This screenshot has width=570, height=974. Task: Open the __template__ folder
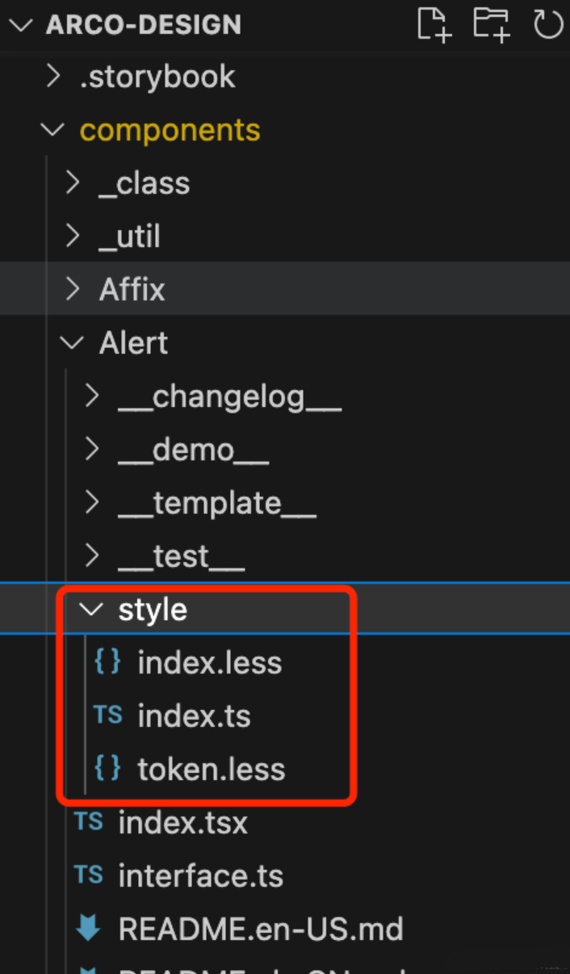coord(217,503)
